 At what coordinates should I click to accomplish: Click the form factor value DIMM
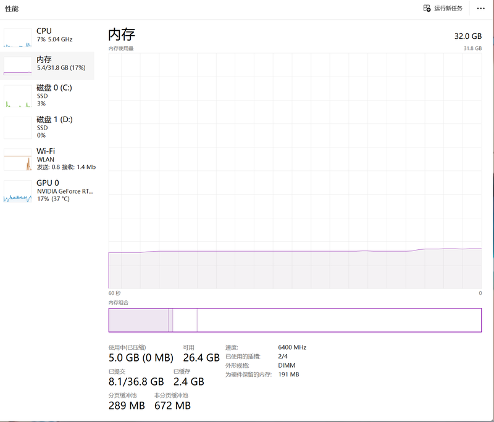287,365
